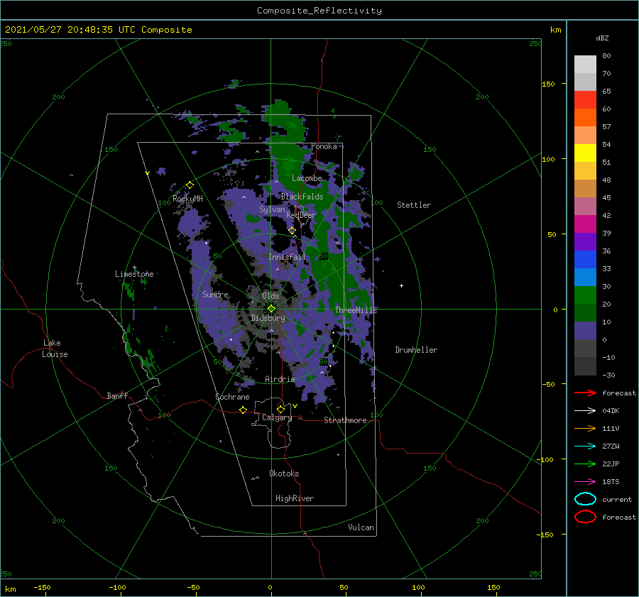Image resolution: width=639 pixels, height=597 pixels.
Task: Click the white 04DK arrow in legend
Action: (585, 411)
